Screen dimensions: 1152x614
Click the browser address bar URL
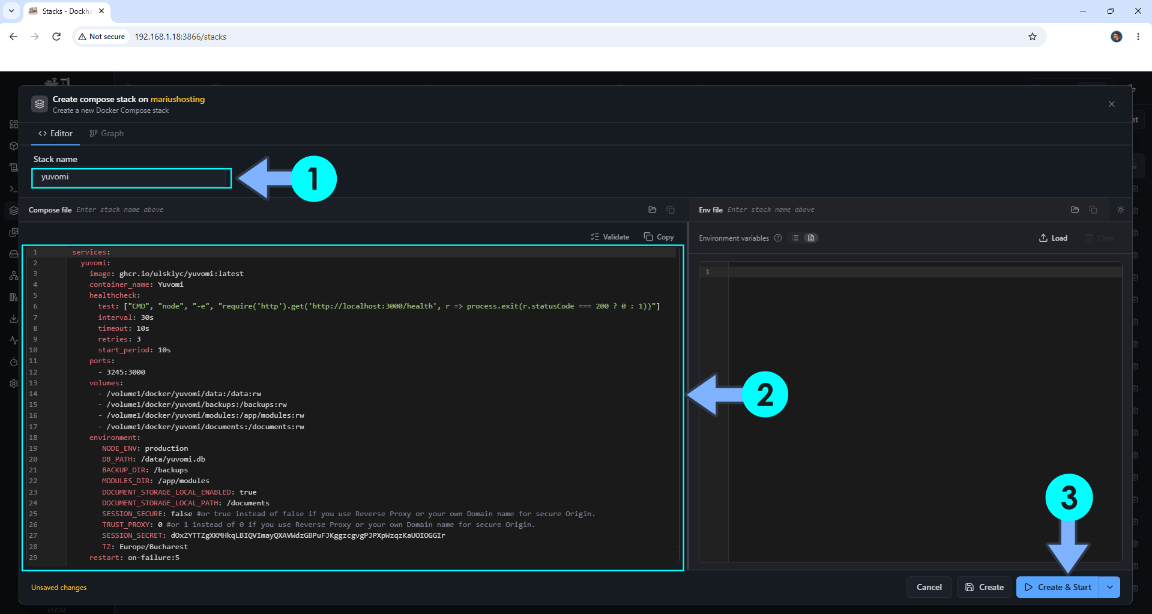point(180,37)
